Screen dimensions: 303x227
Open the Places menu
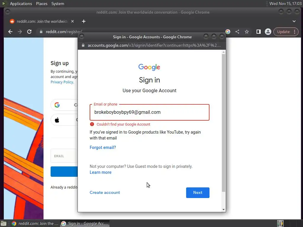click(41, 4)
